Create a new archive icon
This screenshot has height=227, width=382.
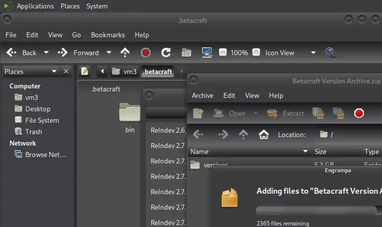(x=198, y=113)
